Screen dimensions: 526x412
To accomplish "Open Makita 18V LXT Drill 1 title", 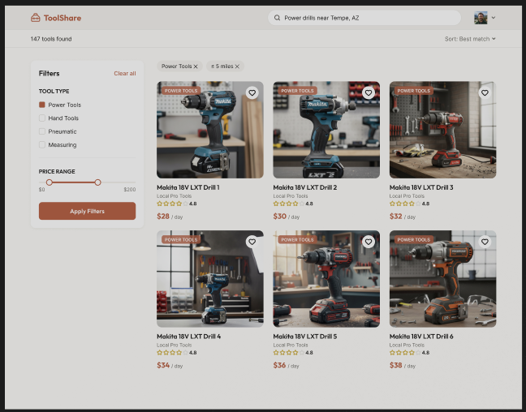I will click(x=188, y=187).
